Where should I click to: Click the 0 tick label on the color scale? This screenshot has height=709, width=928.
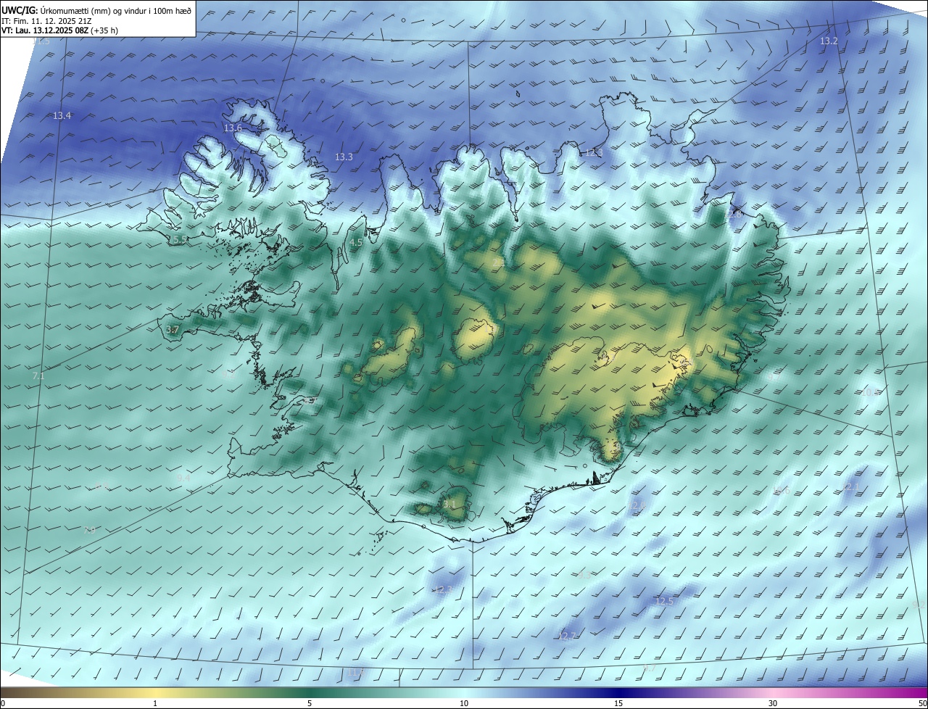(x=3, y=703)
